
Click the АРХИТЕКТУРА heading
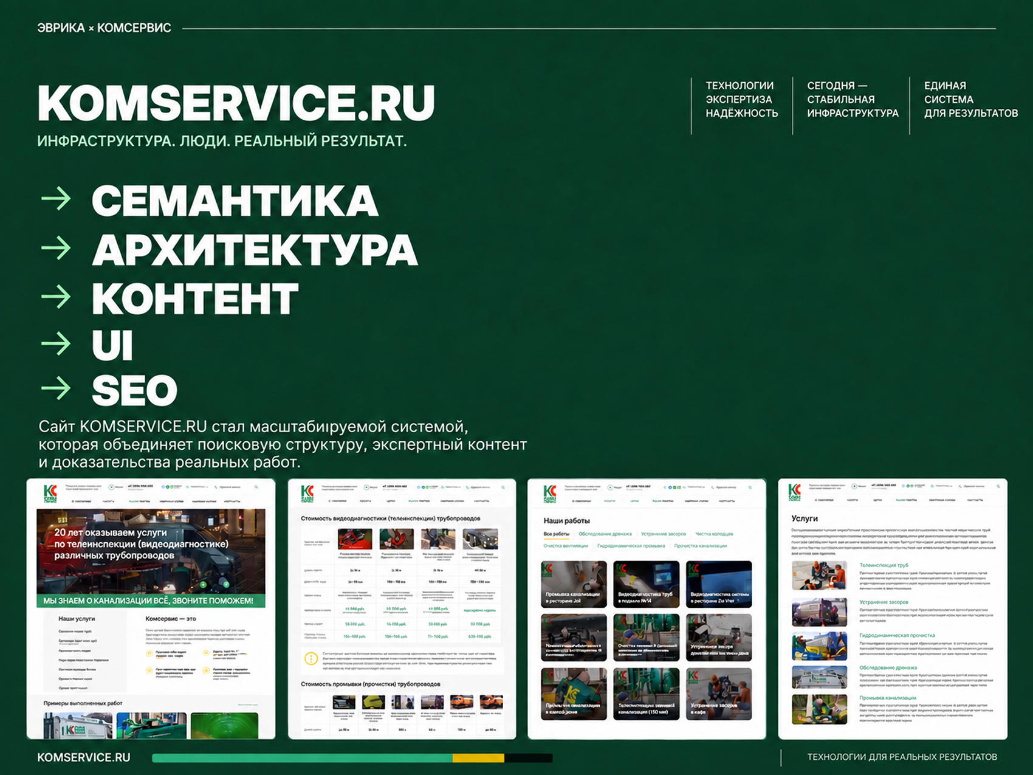click(x=255, y=250)
